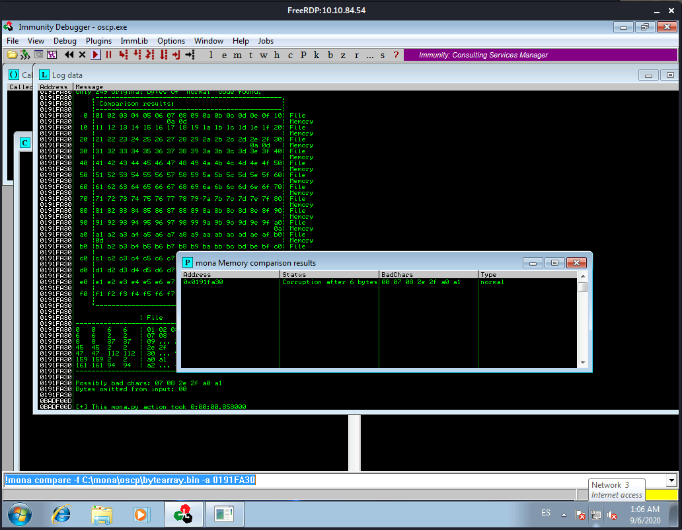The width and height of the screenshot is (682, 530).
Task: Click the Trace over toolbar icon
Action: tap(163, 55)
